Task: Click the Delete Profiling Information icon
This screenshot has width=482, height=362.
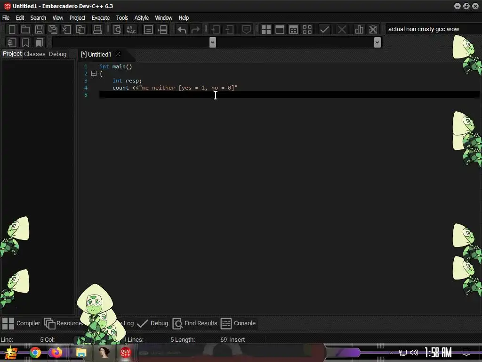Action: click(x=373, y=30)
